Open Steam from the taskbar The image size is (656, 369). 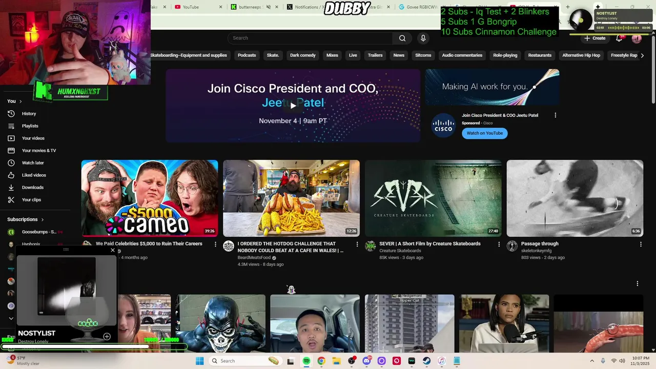(426, 361)
